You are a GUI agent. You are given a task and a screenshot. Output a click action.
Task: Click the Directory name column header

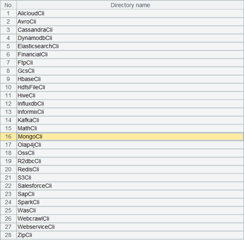(x=130, y=5)
